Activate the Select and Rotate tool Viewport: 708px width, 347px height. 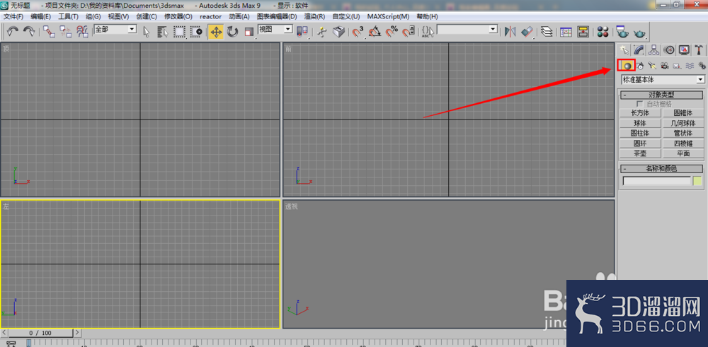[232, 32]
